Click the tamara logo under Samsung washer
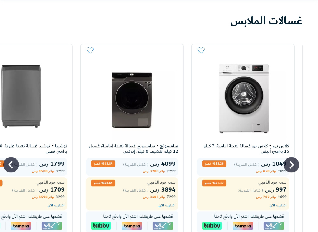Screen dimensions: 318x232 132,226
